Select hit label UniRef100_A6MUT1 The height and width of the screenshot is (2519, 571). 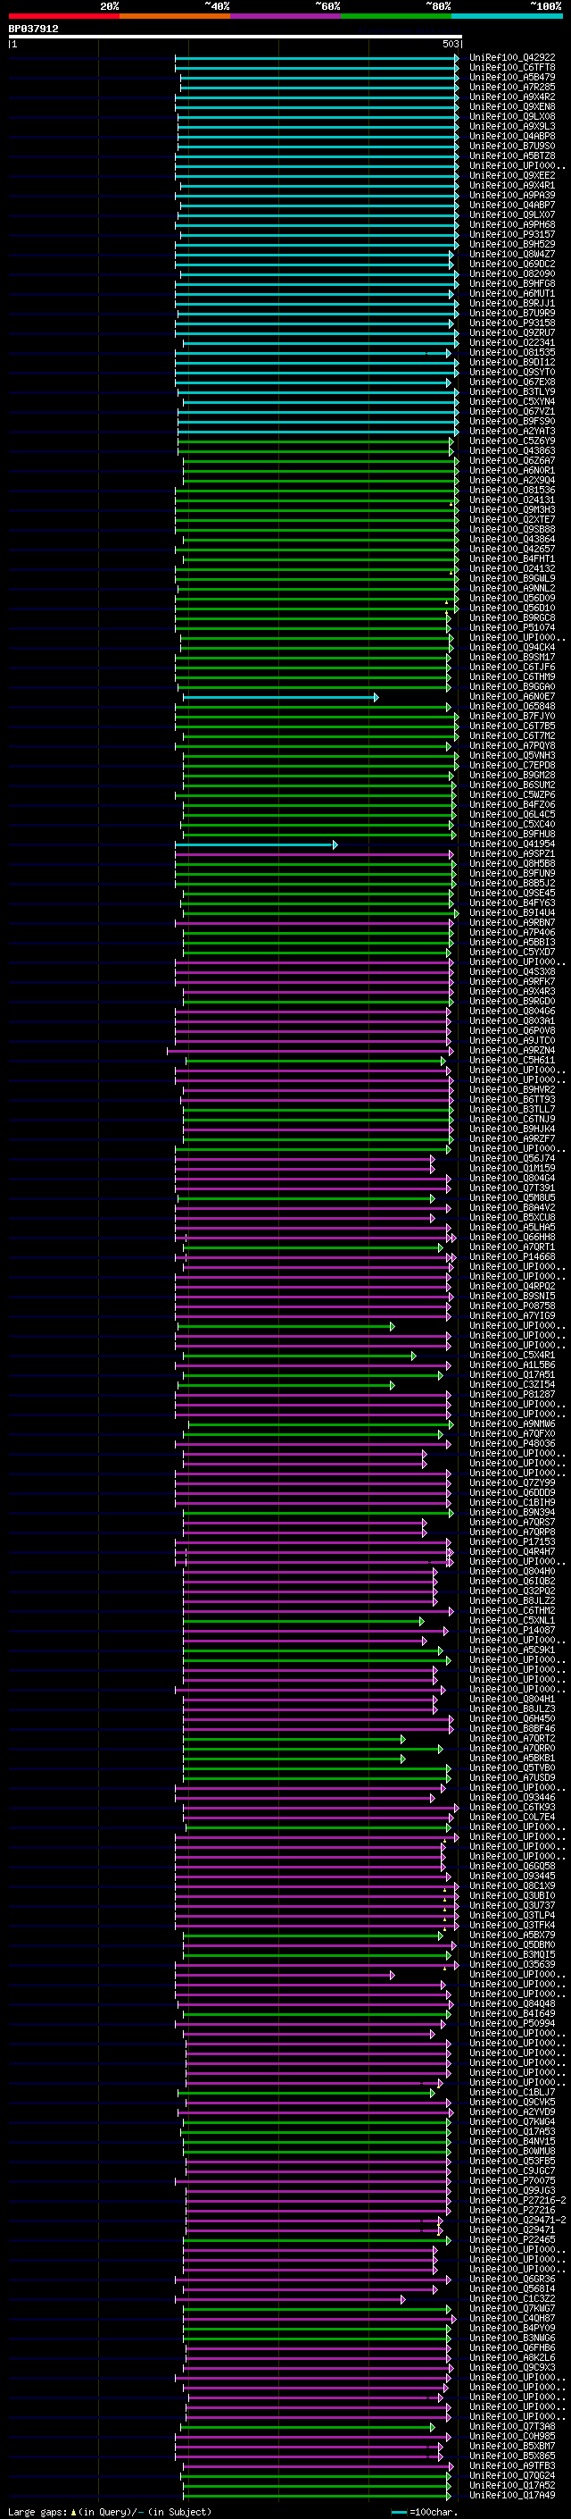(x=511, y=293)
